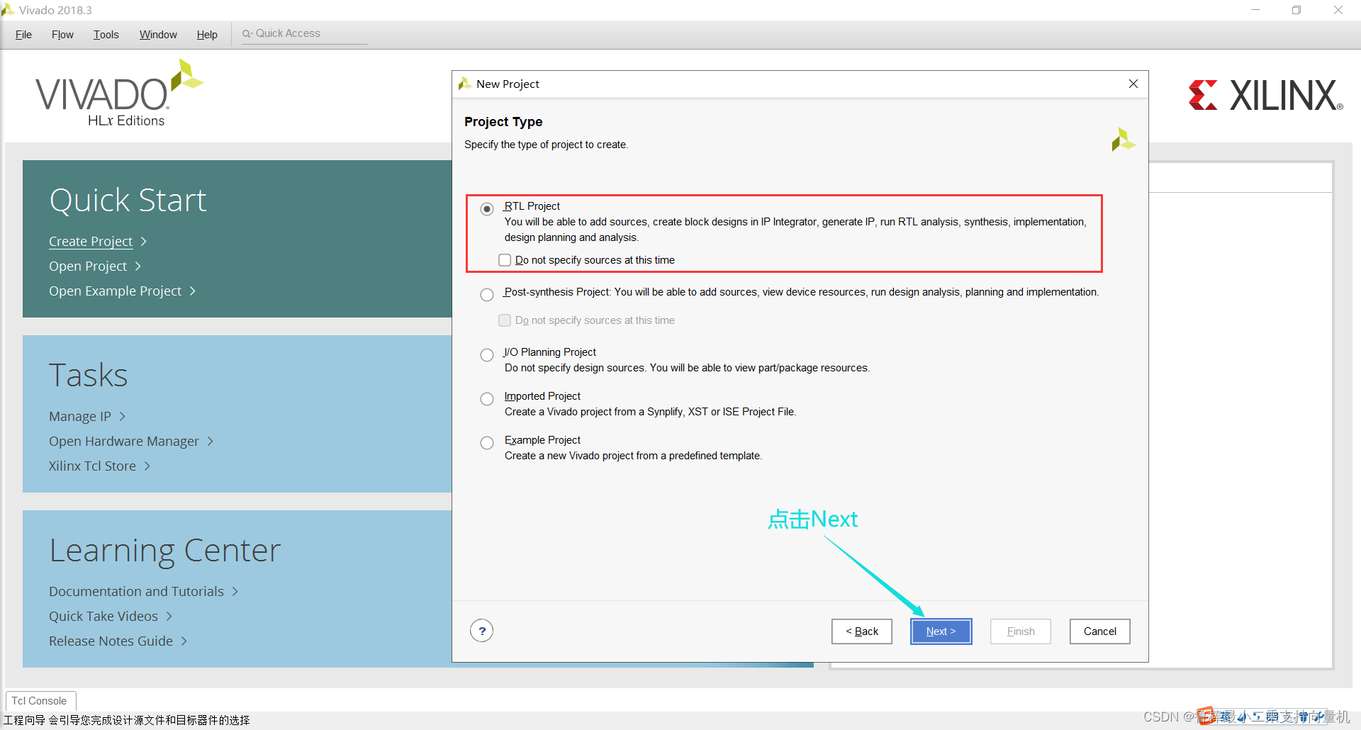Open the Tools menu
1361x730 pixels.
coord(106,35)
